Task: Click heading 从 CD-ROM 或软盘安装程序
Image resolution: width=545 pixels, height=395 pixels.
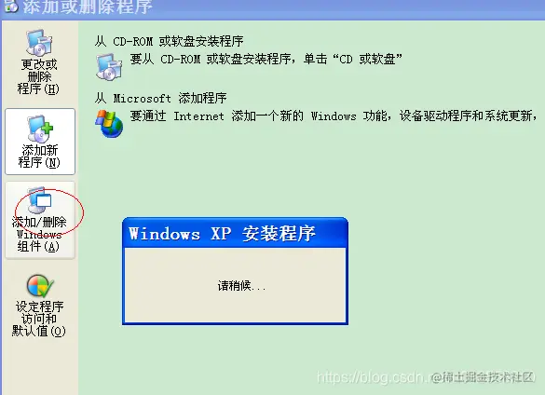Action: tap(169, 41)
